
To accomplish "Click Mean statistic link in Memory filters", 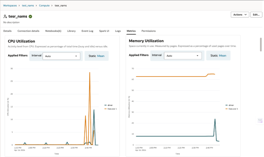I will [x=223, y=56].
